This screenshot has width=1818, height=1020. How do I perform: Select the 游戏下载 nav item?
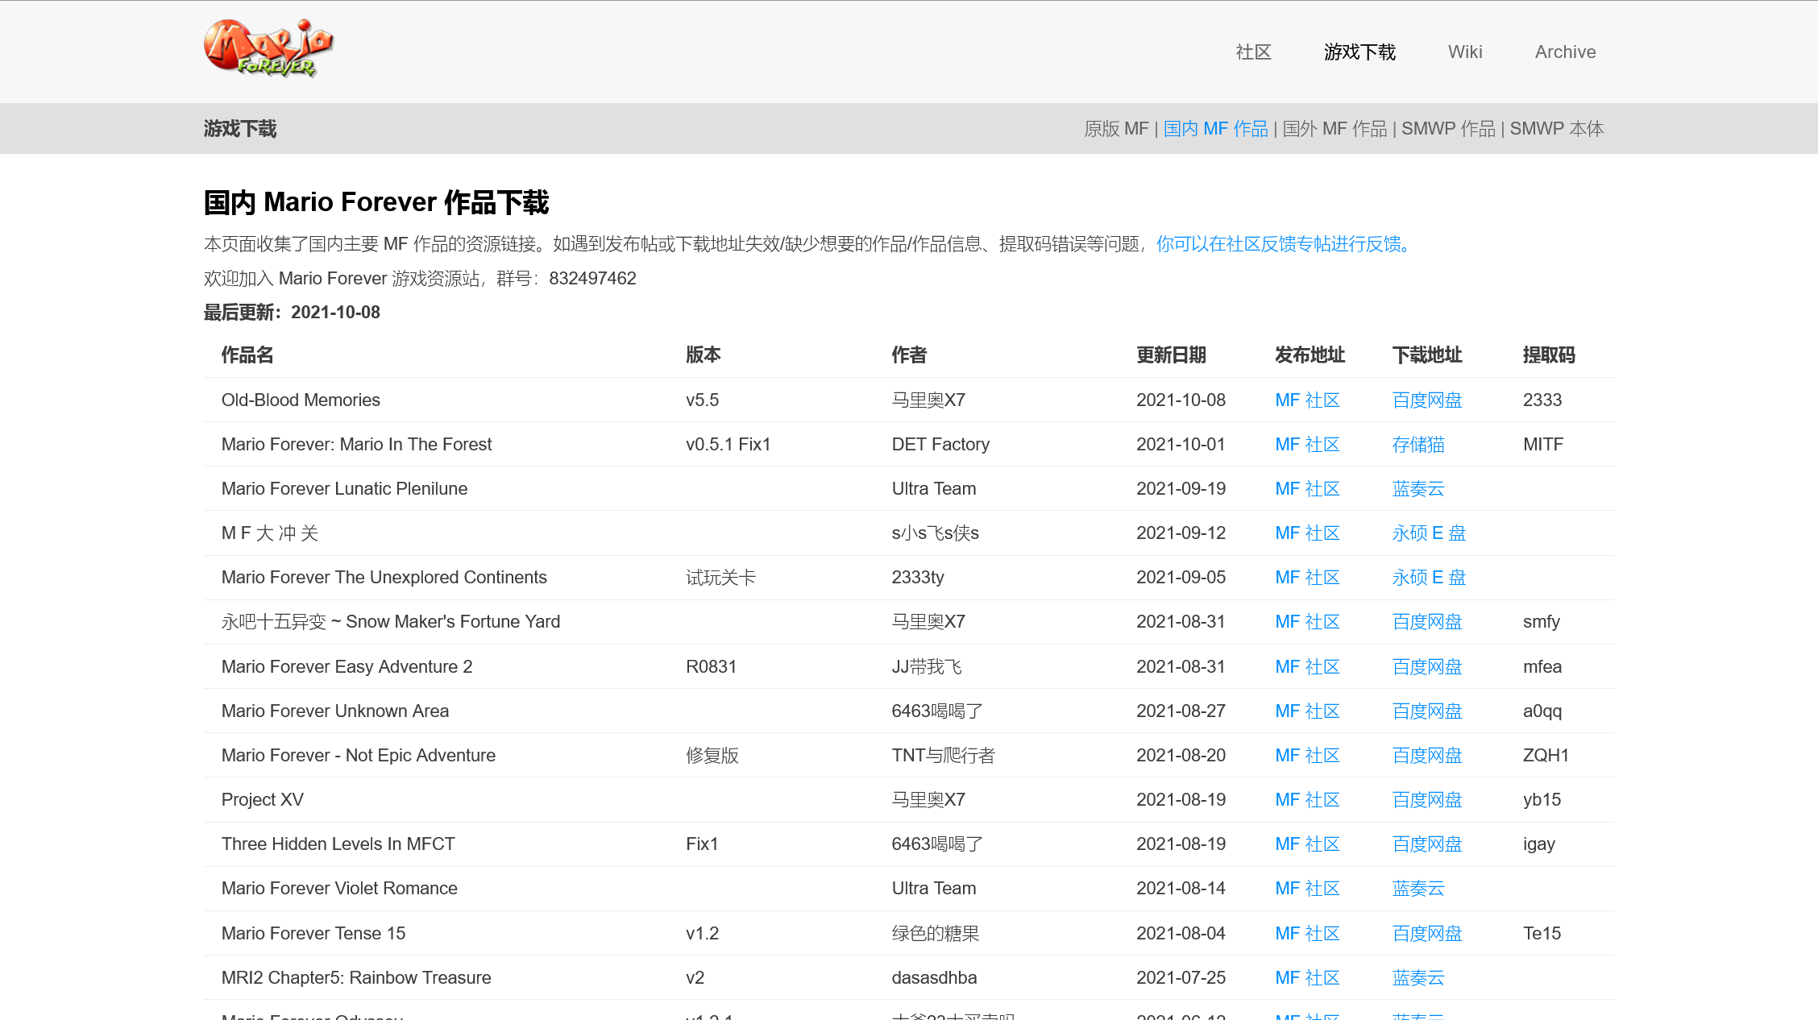1359,52
